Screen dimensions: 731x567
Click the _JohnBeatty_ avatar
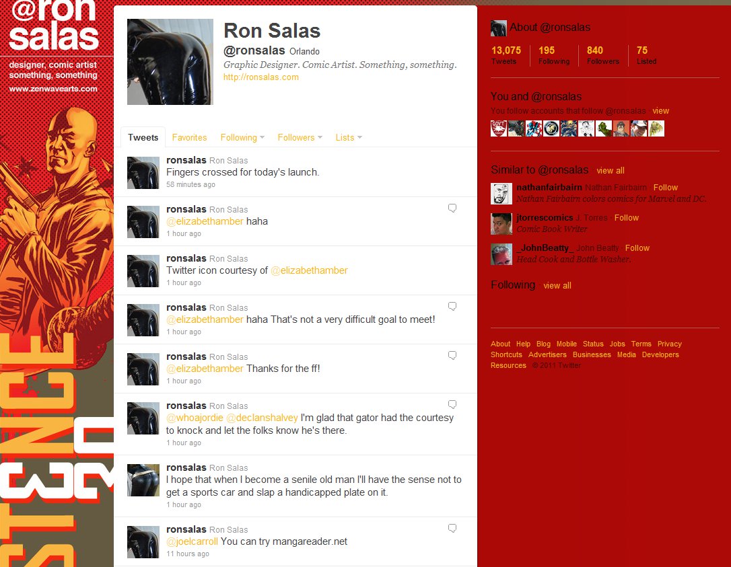[501, 254]
